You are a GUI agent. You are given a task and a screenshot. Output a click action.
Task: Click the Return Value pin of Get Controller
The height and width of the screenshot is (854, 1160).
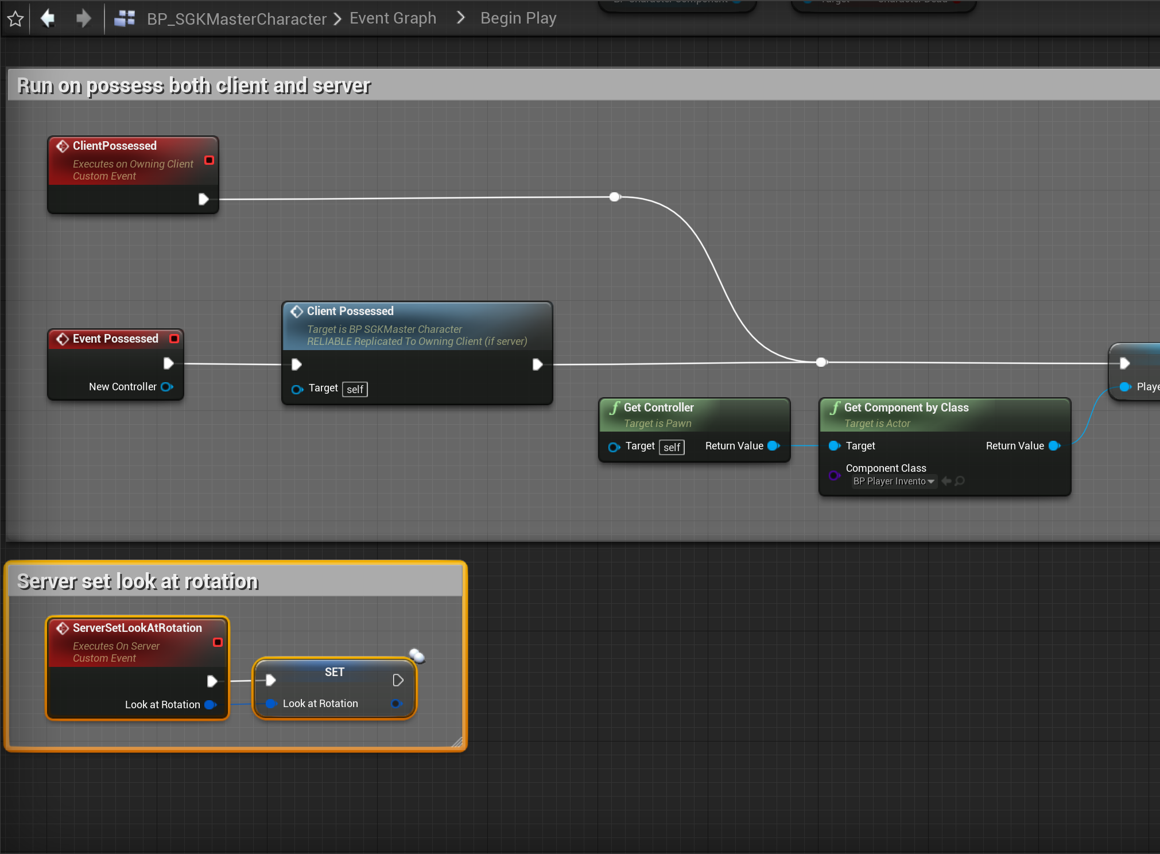773,446
